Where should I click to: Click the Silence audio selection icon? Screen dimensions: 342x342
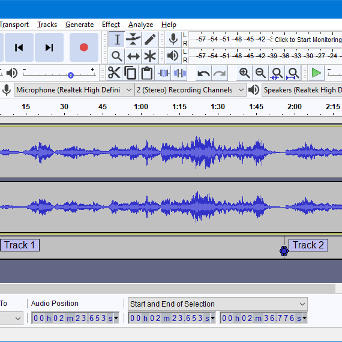point(180,73)
